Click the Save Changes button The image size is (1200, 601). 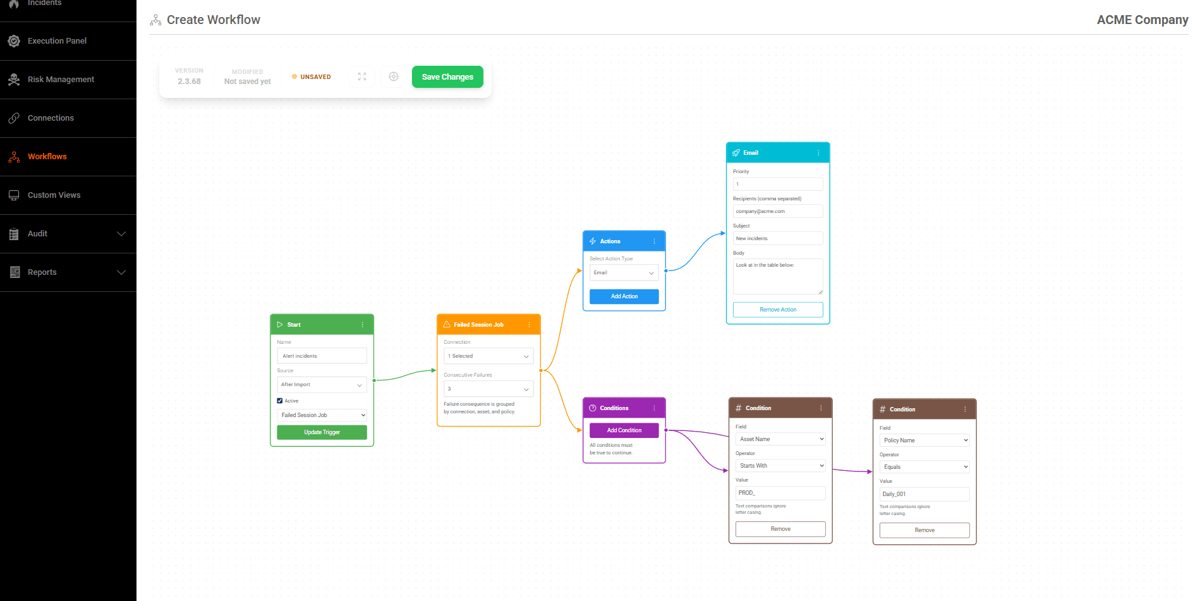pyautogui.click(x=447, y=76)
